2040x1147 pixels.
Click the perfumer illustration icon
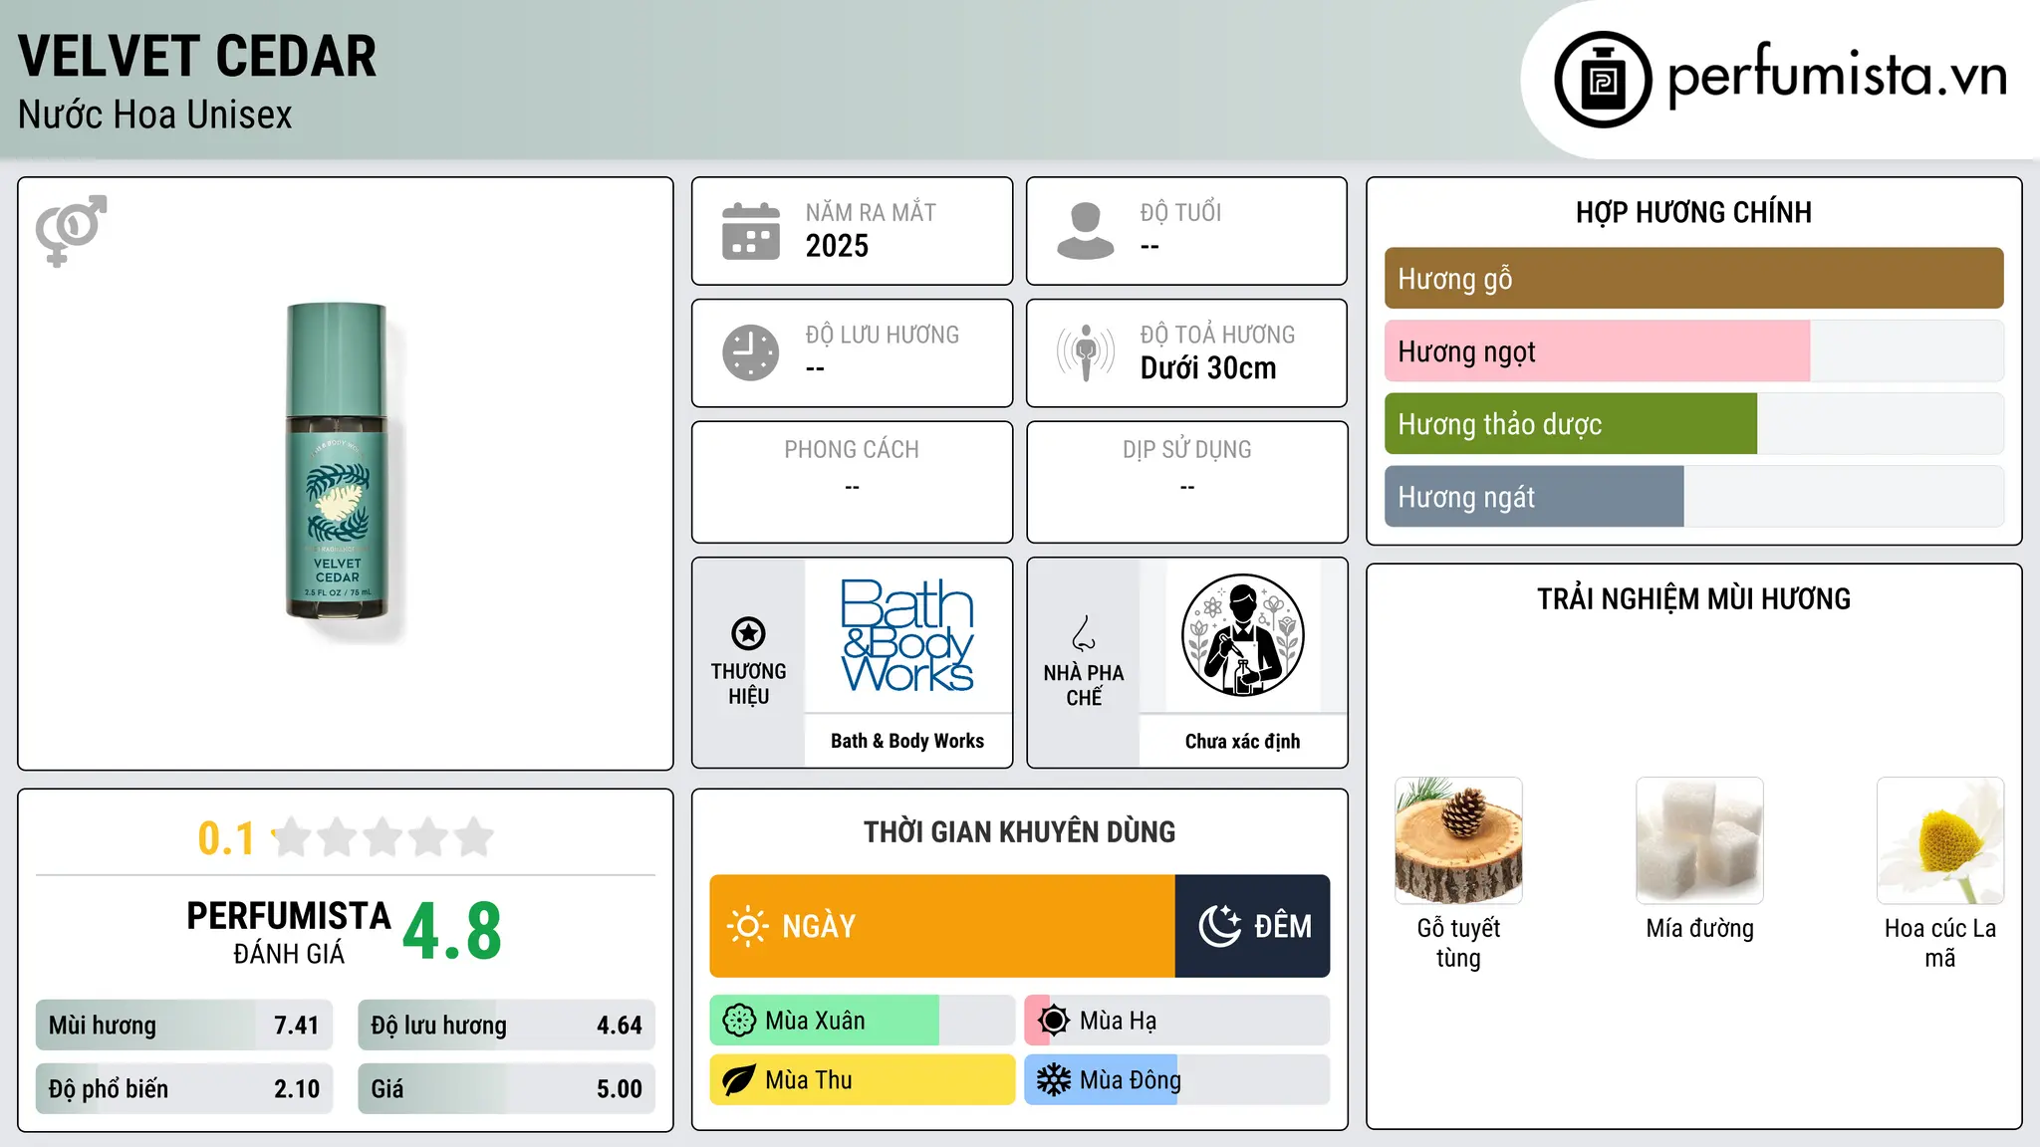point(1242,635)
